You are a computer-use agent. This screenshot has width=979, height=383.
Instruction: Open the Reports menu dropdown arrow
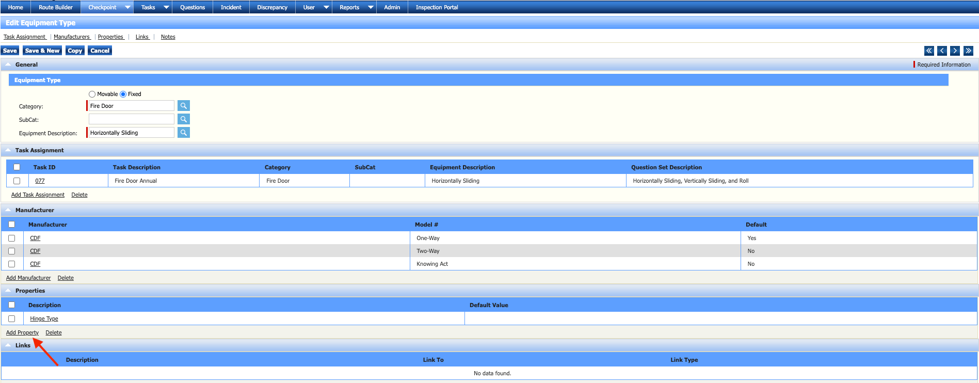pyautogui.click(x=371, y=7)
